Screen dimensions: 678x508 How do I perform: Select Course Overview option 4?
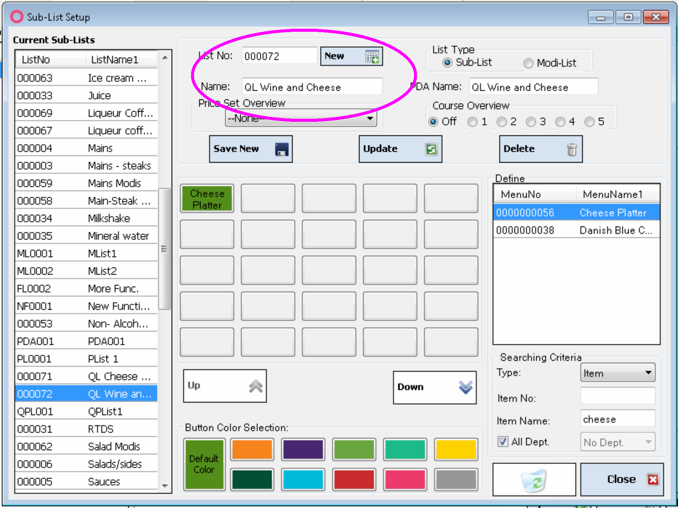[560, 122]
